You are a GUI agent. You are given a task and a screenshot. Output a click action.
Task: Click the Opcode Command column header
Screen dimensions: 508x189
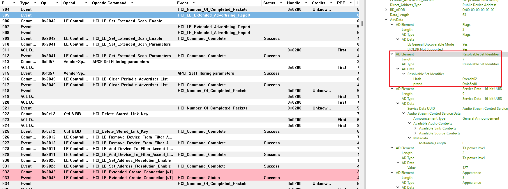click(109, 3)
